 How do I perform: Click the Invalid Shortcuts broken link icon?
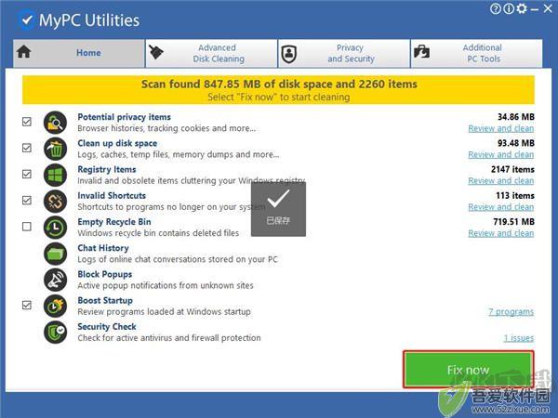55,202
